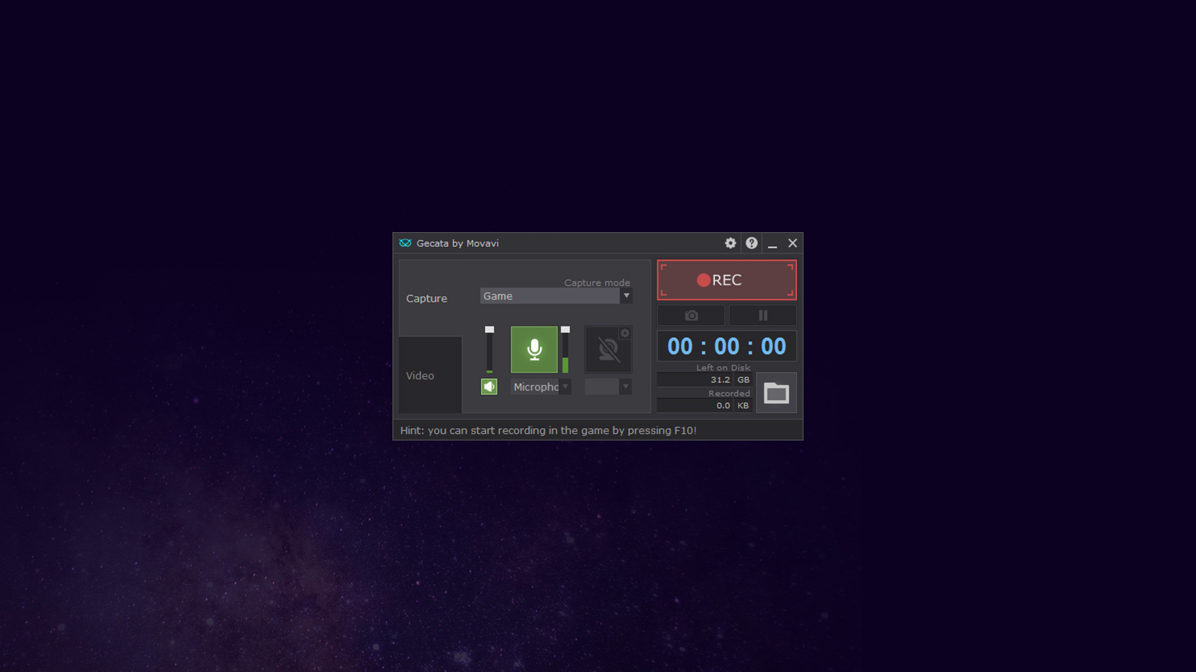Start recording with the REC button

pos(727,280)
